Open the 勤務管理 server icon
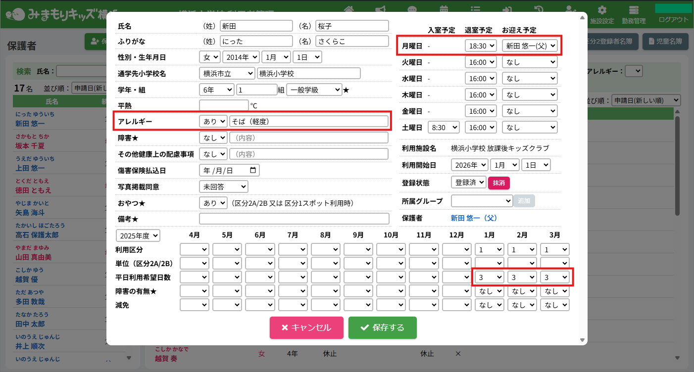 (x=634, y=11)
